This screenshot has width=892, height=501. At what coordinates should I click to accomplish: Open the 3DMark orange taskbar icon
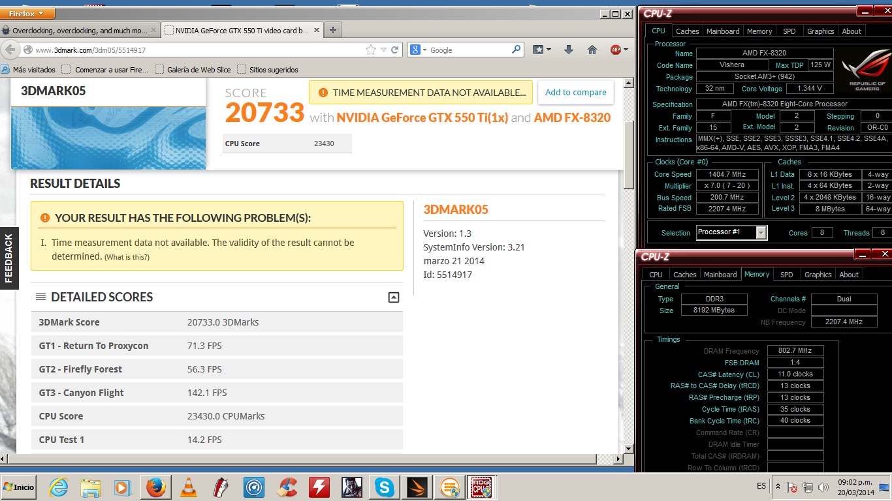pyautogui.click(x=417, y=487)
